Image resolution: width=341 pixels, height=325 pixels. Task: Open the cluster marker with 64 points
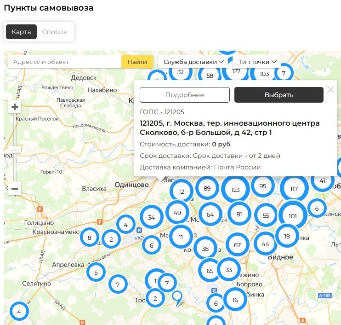click(210, 215)
